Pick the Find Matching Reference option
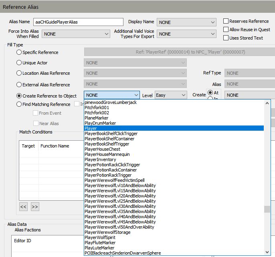Image resolution: width=275 pixels, height=257 pixels. [x=19, y=104]
